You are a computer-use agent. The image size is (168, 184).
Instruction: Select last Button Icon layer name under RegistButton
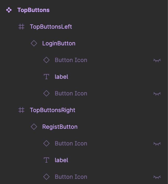tap(71, 177)
